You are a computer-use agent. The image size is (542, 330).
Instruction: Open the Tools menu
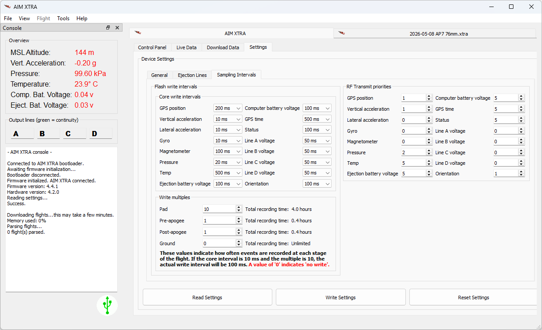pos(63,18)
